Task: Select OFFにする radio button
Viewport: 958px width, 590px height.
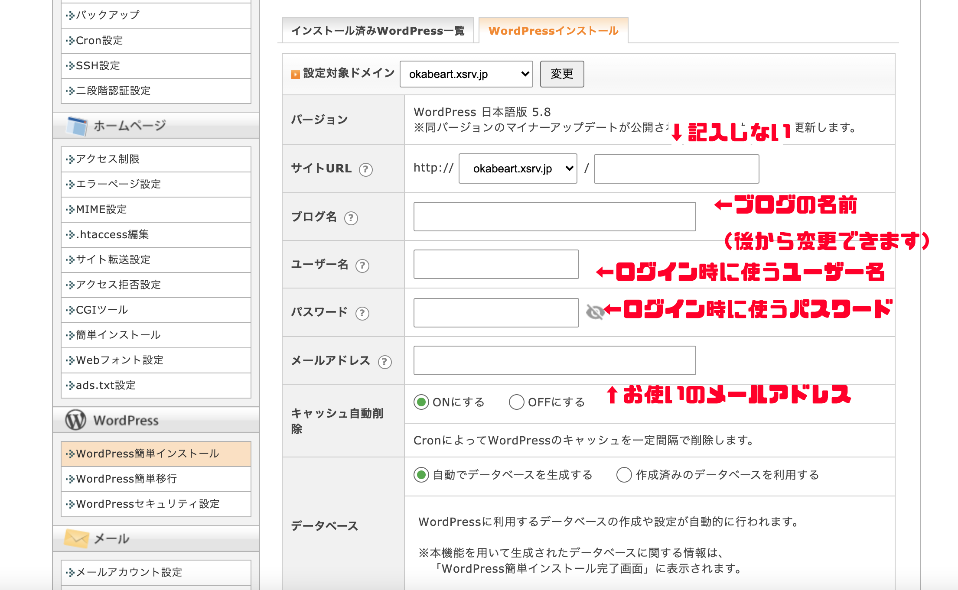Action: click(516, 402)
